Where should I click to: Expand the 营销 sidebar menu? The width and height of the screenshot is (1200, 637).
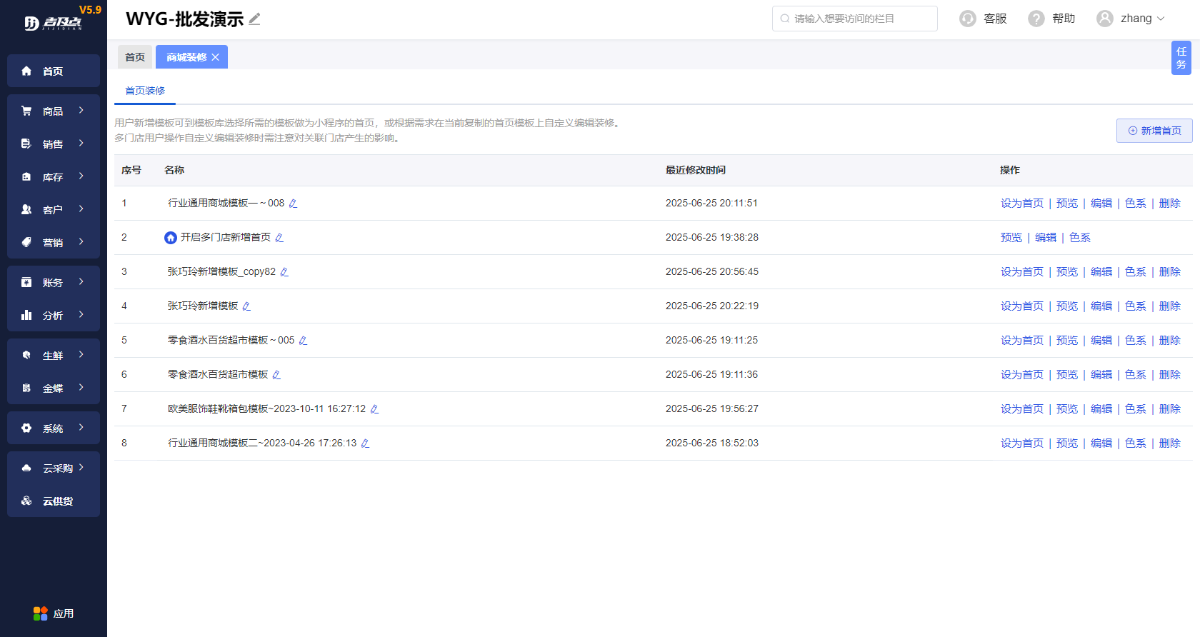[x=54, y=242]
